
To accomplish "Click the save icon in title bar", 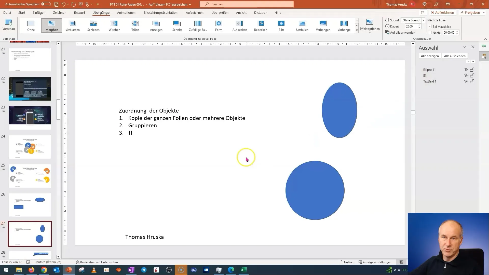I will pyautogui.click(x=56, y=4).
